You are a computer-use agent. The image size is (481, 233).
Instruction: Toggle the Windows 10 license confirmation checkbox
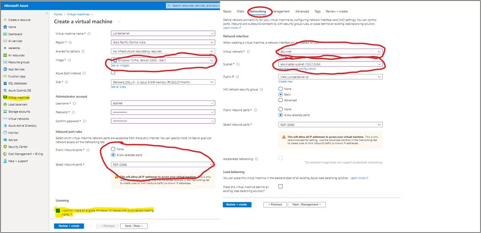coord(58,211)
